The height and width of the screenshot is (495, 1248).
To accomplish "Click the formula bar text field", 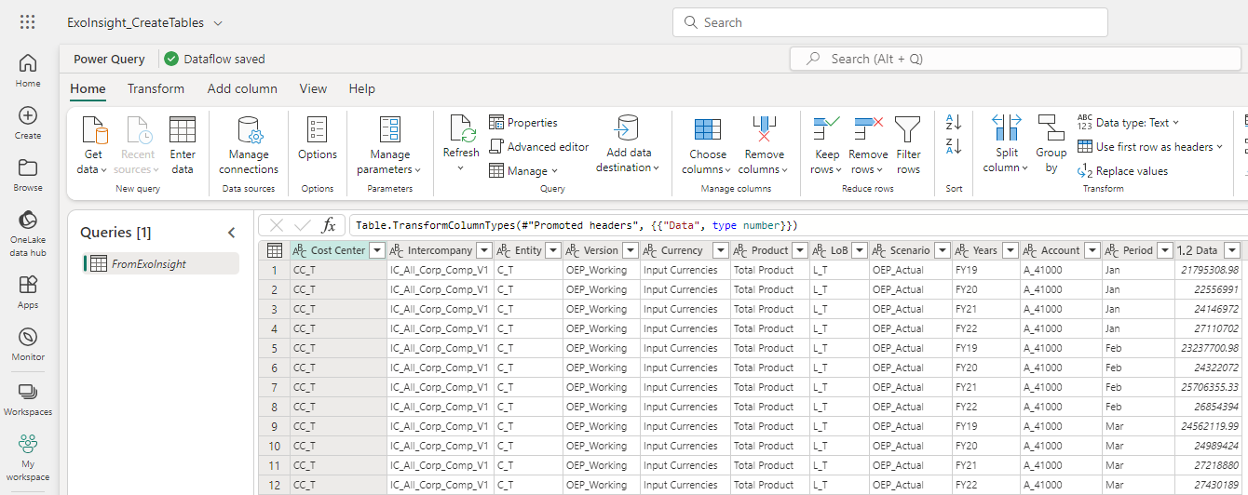I will tap(792, 225).
